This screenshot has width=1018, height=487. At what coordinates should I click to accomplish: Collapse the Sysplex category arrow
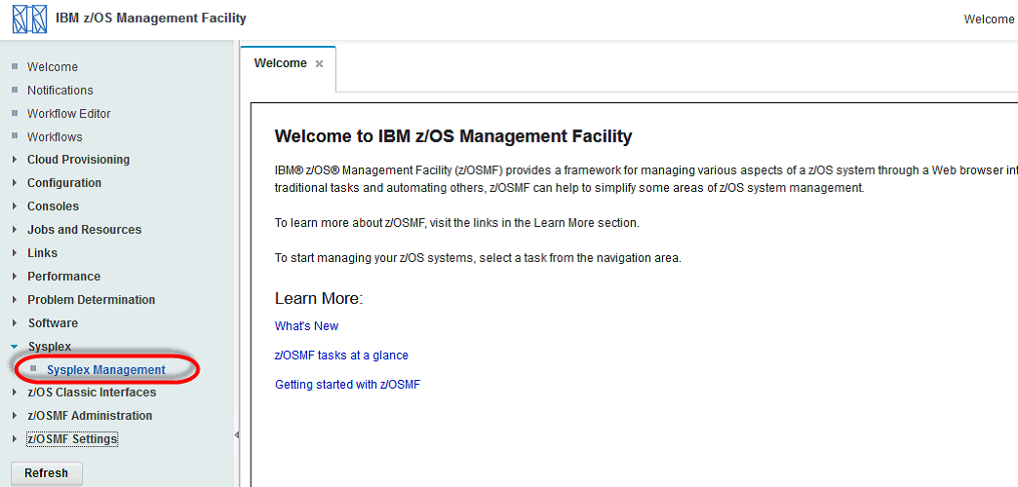coord(15,347)
